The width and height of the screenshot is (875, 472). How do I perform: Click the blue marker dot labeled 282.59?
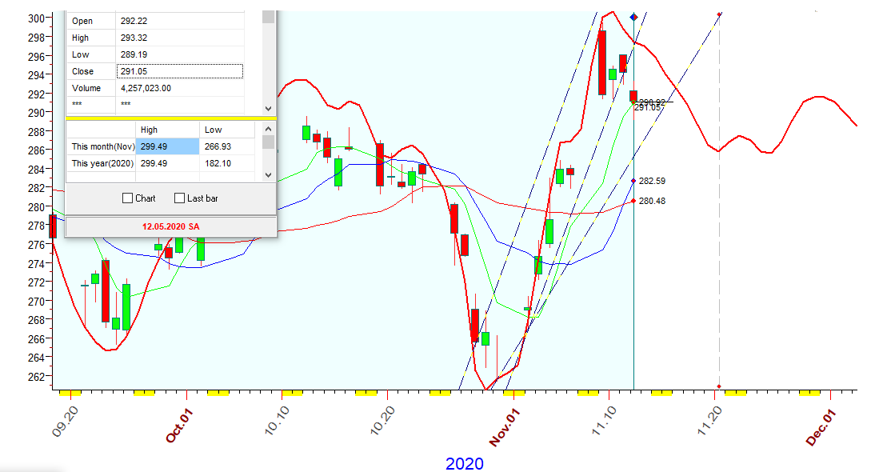pyautogui.click(x=633, y=181)
